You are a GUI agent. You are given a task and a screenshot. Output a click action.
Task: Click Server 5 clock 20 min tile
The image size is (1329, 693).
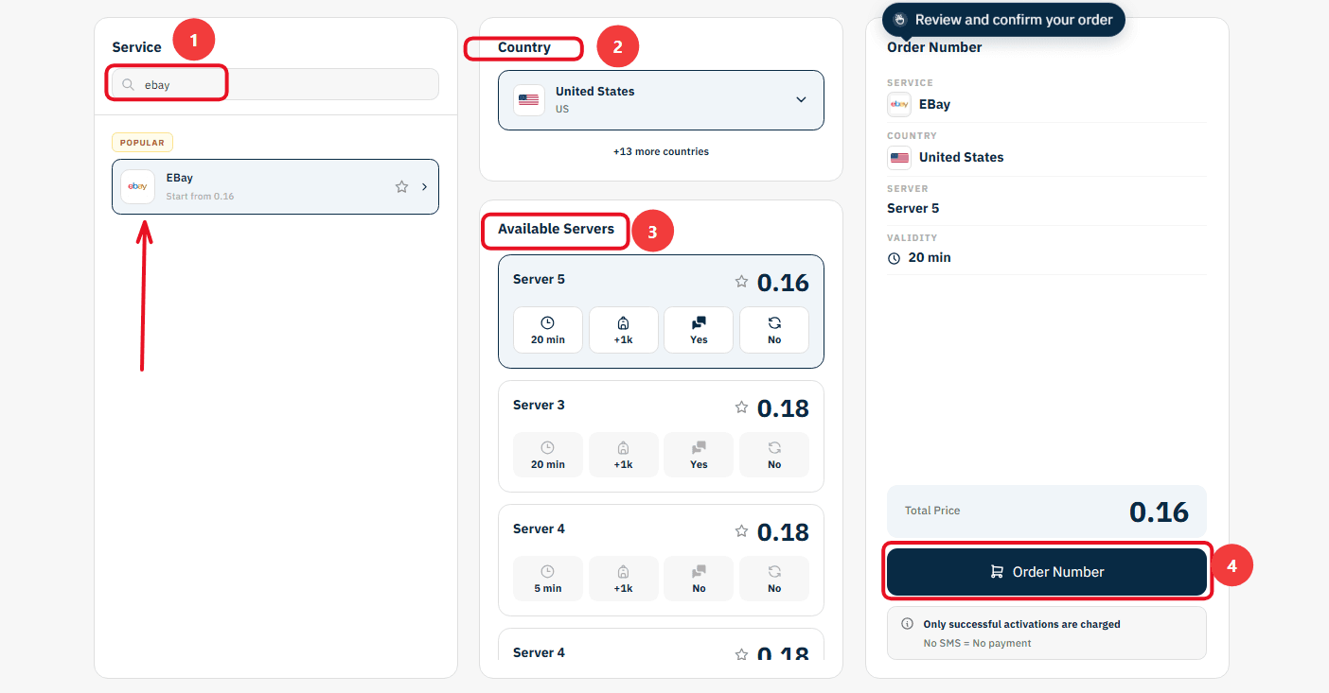point(548,330)
